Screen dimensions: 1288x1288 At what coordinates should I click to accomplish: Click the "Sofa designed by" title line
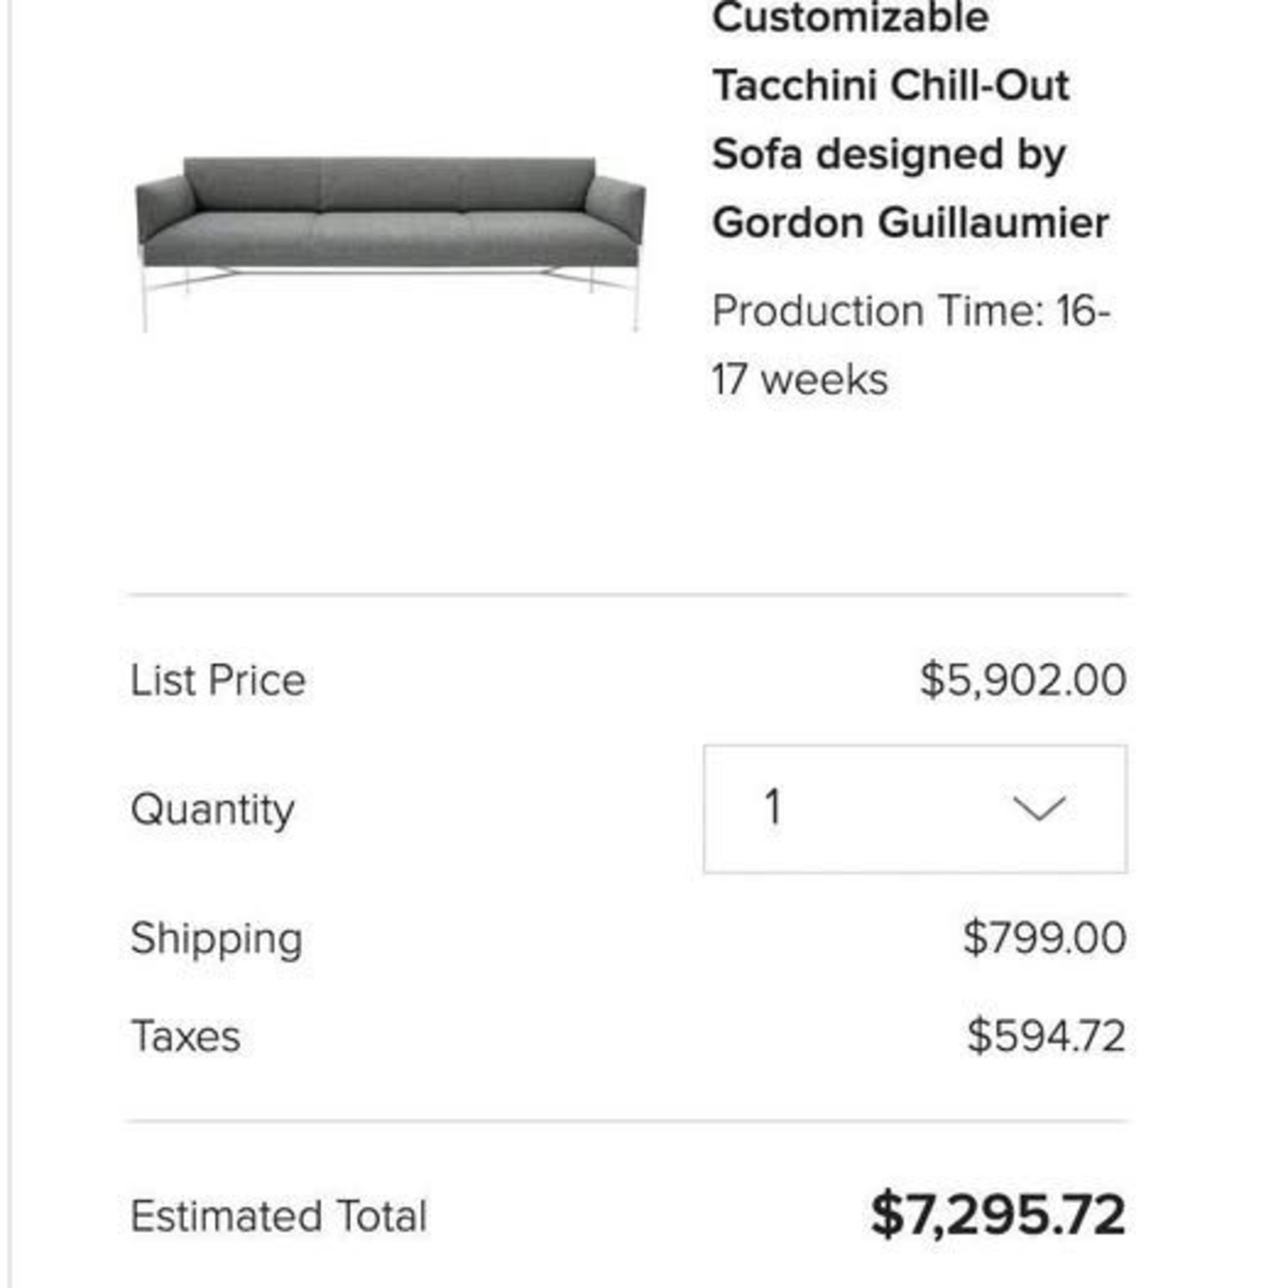[x=889, y=155]
